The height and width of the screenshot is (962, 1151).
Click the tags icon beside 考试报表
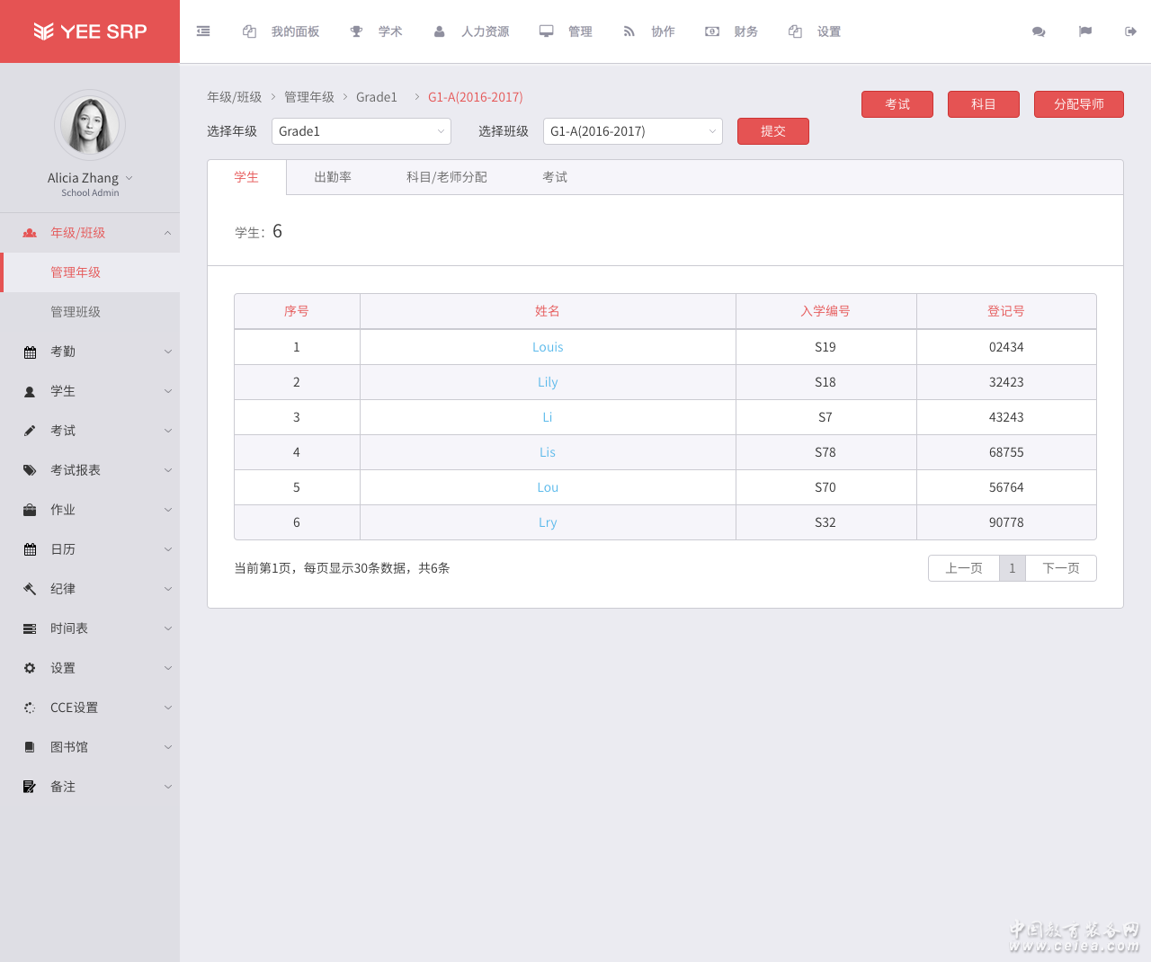click(x=30, y=470)
